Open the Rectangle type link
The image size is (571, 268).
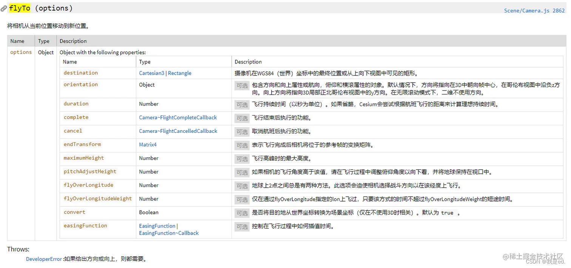click(179, 73)
